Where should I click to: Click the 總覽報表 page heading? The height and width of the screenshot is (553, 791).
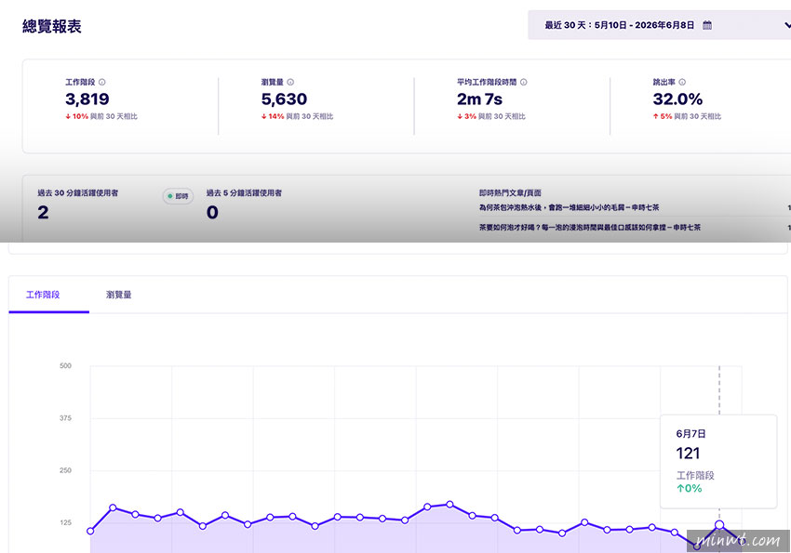click(x=52, y=26)
